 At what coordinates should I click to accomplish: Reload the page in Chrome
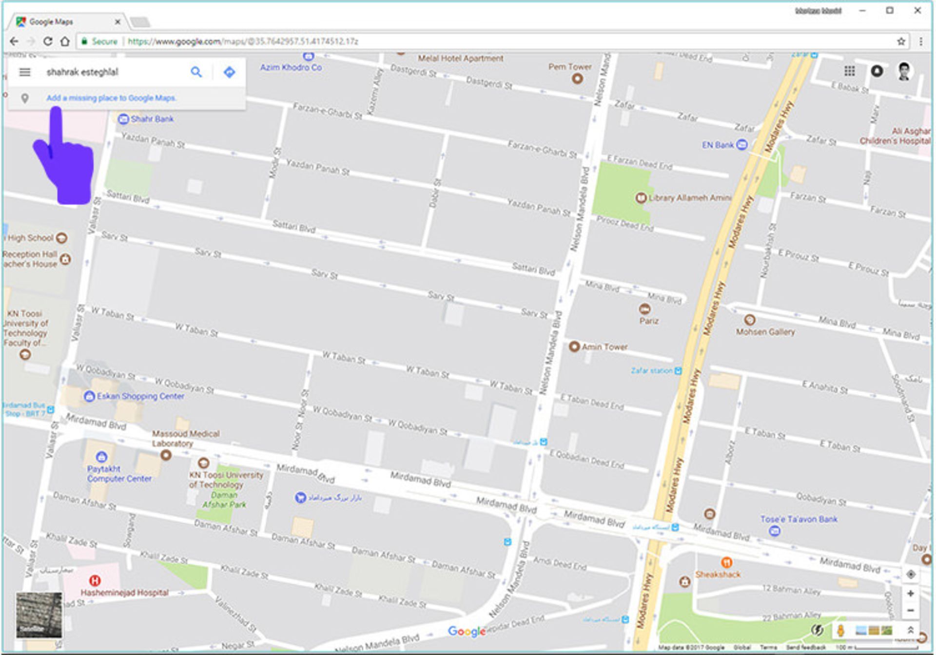click(x=48, y=41)
